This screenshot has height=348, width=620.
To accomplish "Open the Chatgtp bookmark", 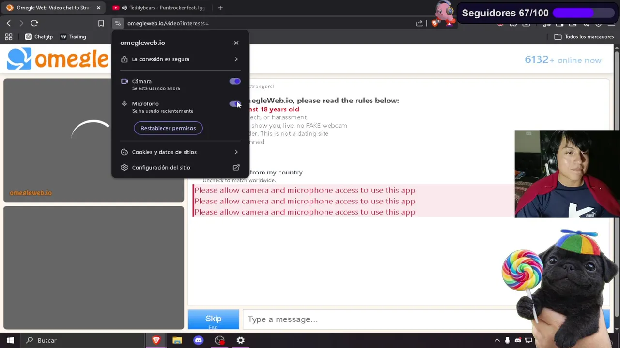I will coord(39,37).
